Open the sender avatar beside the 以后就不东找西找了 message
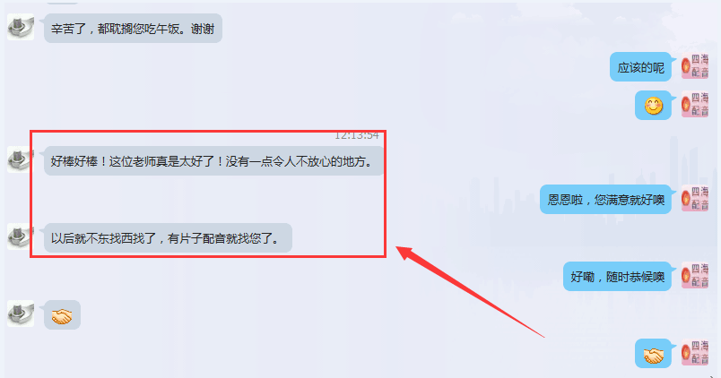Viewport: 721px width, 378px height. click(x=21, y=237)
